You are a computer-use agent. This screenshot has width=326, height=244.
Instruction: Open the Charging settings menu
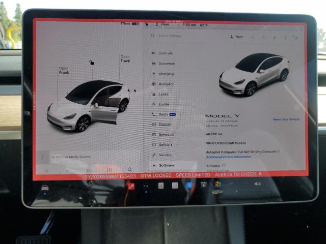click(x=163, y=74)
